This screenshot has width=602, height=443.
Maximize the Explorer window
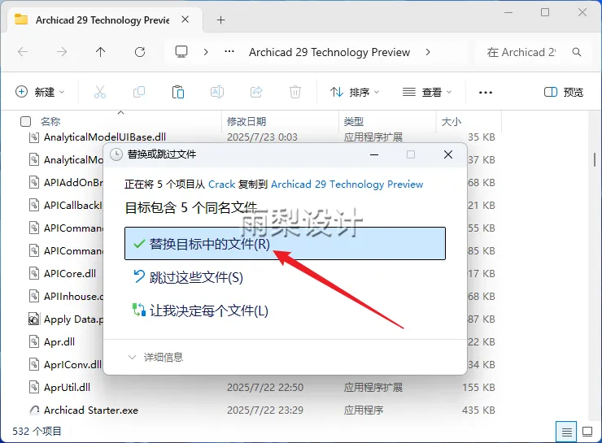pyautogui.click(x=545, y=12)
